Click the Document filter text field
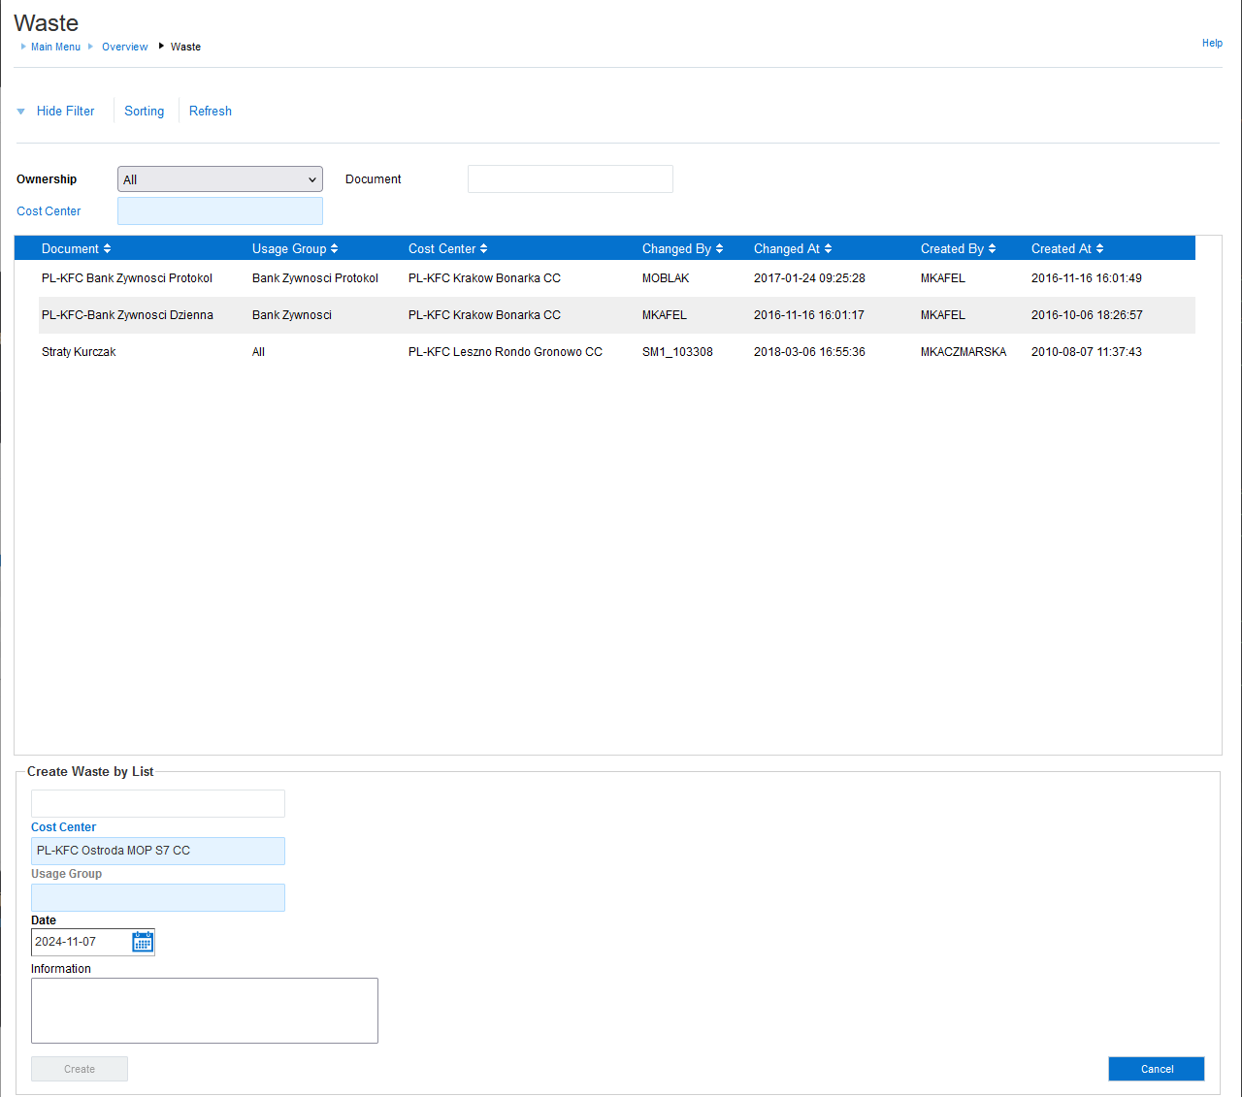Screen dimensions: 1242x1097 click(570, 179)
